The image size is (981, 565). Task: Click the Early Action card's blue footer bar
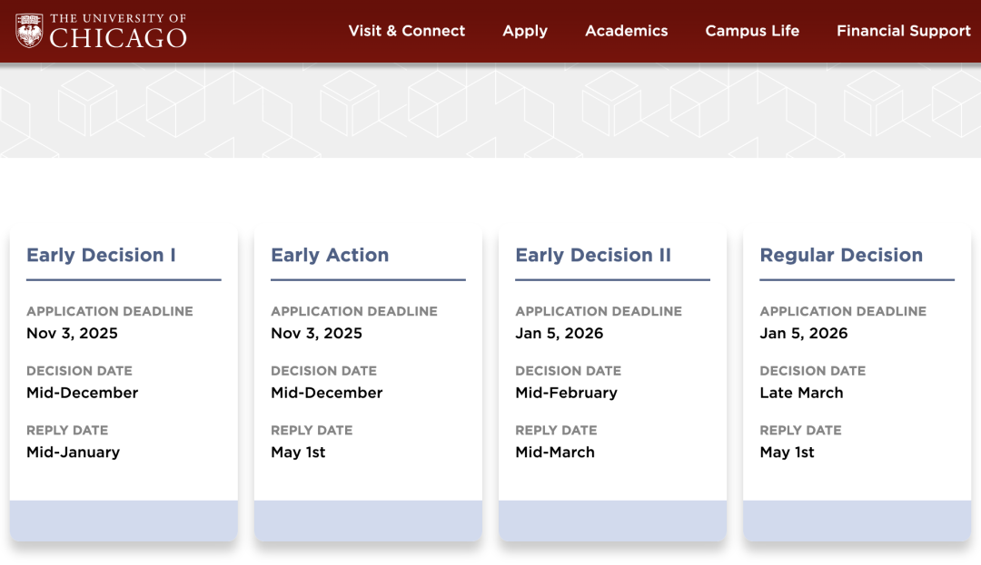[x=368, y=521]
